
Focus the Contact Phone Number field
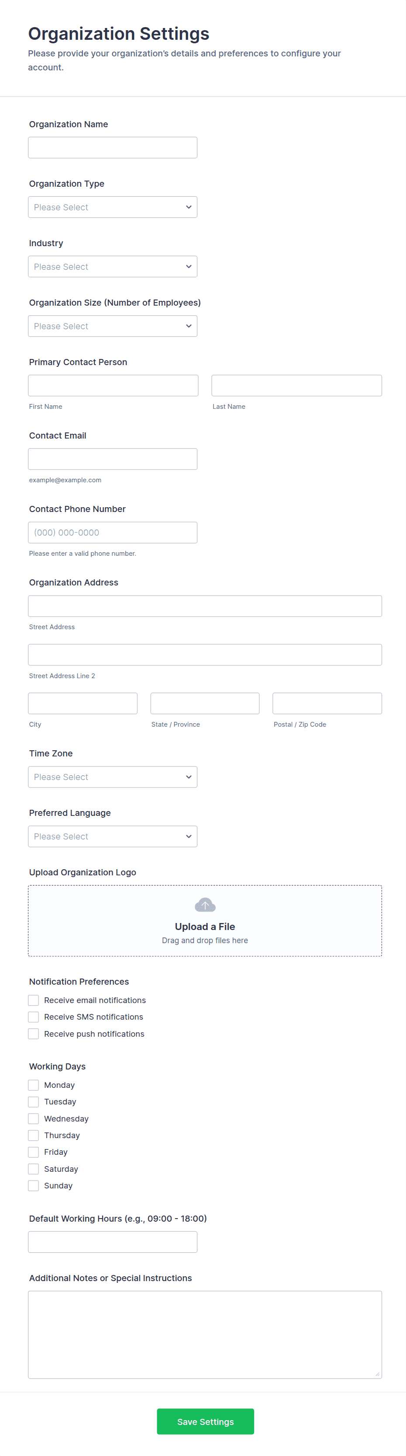pyautogui.click(x=112, y=533)
